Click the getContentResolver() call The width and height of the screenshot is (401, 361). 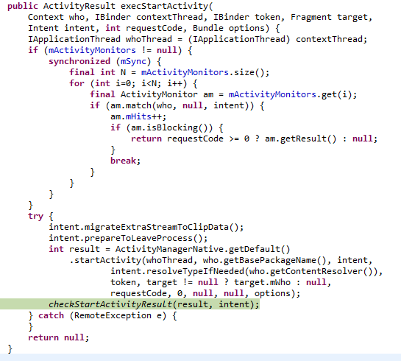pyautogui.click(x=321, y=271)
